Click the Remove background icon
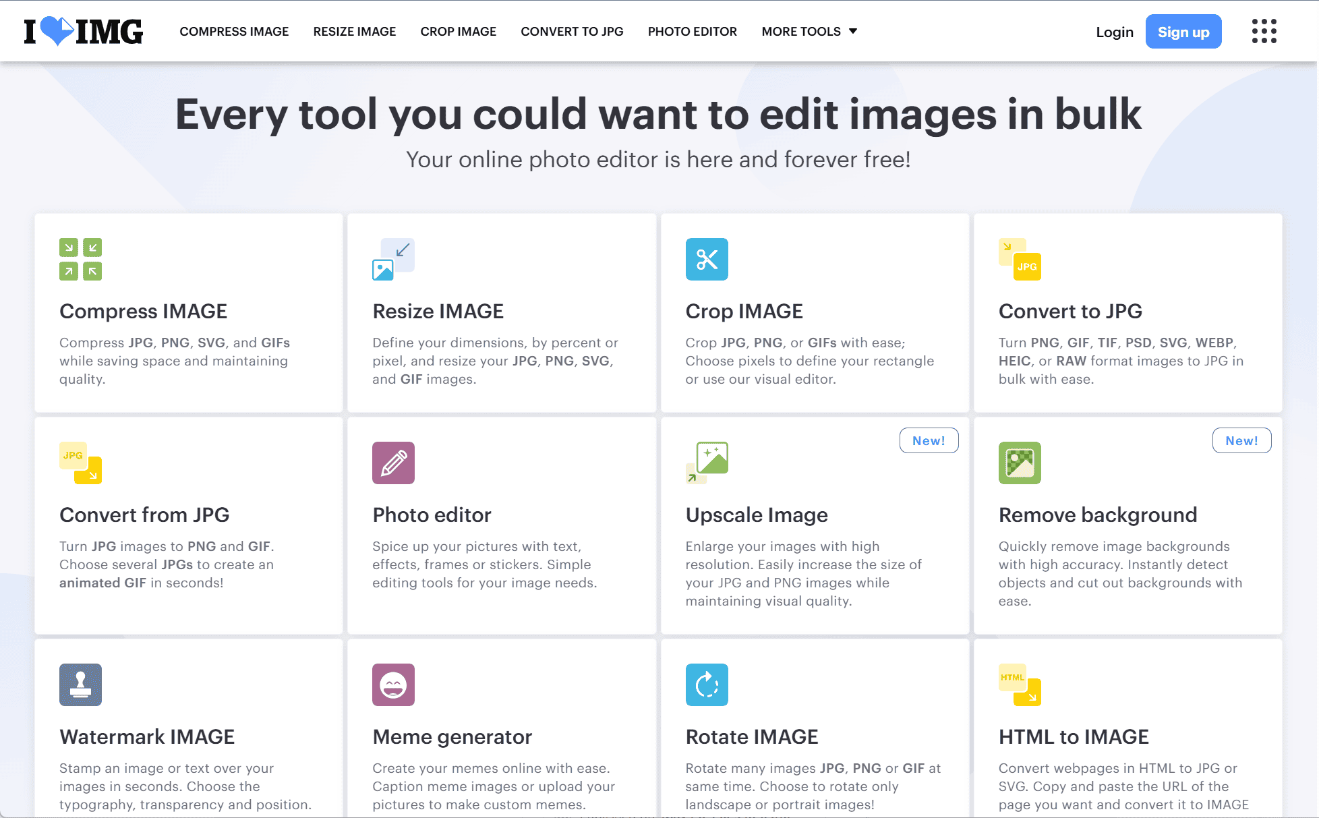This screenshot has height=818, width=1319. coord(1019,463)
